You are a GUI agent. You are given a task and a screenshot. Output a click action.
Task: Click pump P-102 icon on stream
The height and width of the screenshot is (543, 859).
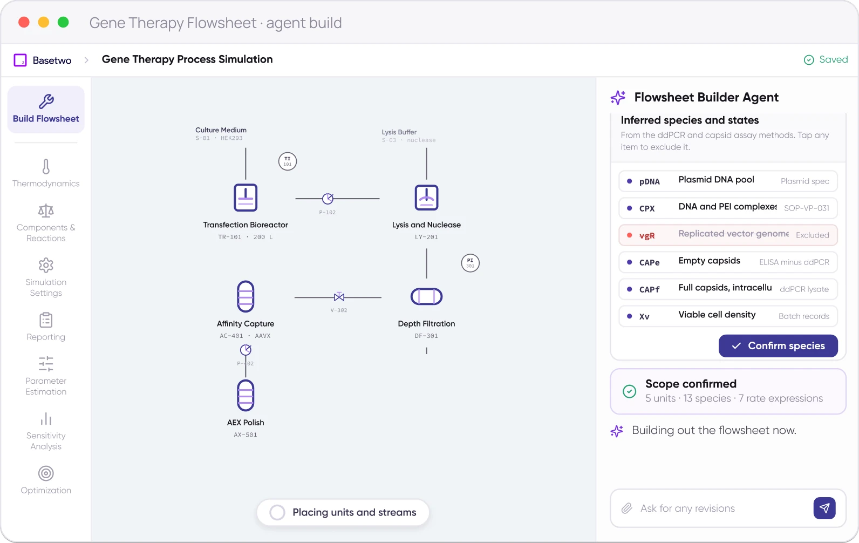[x=328, y=199]
